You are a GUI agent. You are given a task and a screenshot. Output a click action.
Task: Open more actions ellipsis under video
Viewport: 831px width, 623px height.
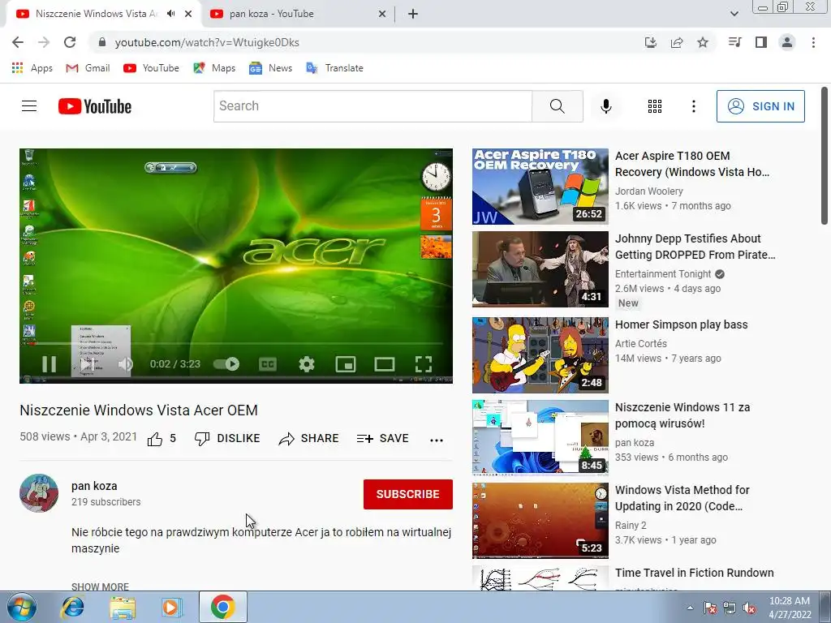pos(436,440)
